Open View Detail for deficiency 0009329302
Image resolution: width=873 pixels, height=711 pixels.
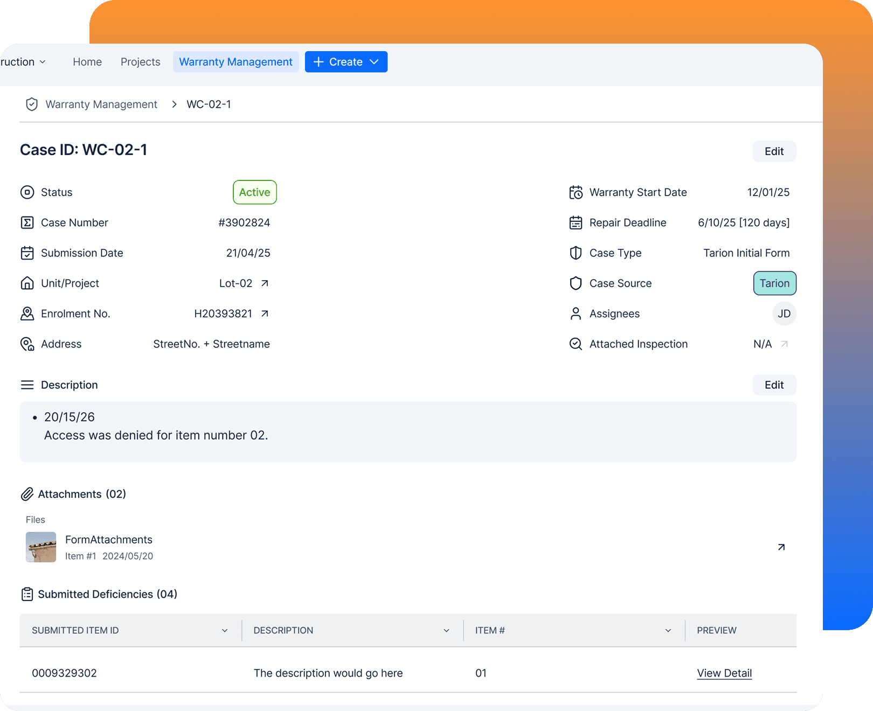[x=724, y=673]
